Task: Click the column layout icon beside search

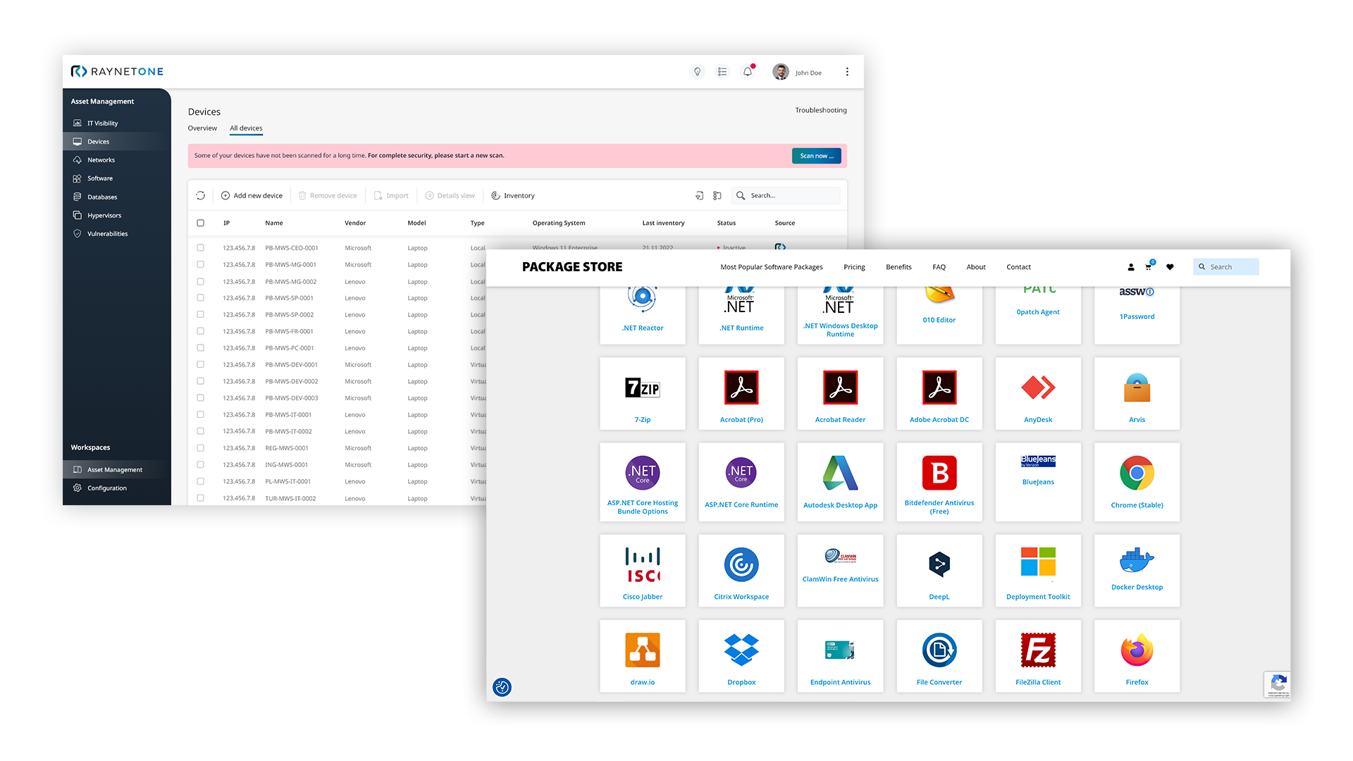Action: 717,196
